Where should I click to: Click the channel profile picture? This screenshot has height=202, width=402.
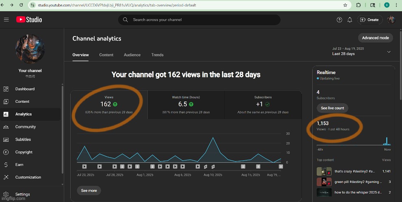click(30, 49)
